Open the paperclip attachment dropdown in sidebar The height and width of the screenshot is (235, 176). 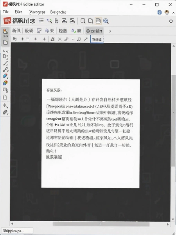pyautogui.click(x=6, y=112)
